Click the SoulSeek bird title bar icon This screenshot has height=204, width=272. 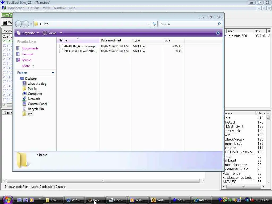pos(3,2)
